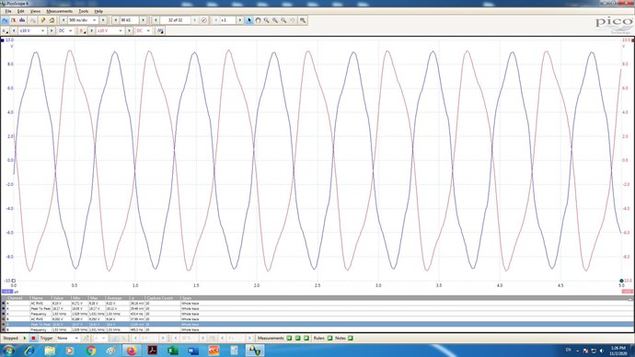Image resolution: width=635 pixels, height=357 pixels.
Task: Add measurement with green plus button
Action: (x=289, y=338)
